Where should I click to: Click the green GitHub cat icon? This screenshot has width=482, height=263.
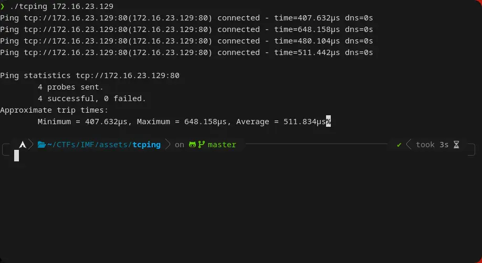tap(192, 145)
